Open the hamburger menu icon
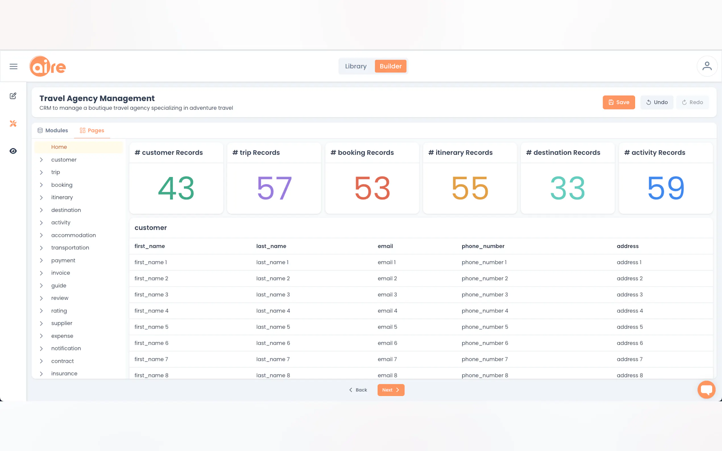 [13, 66]
